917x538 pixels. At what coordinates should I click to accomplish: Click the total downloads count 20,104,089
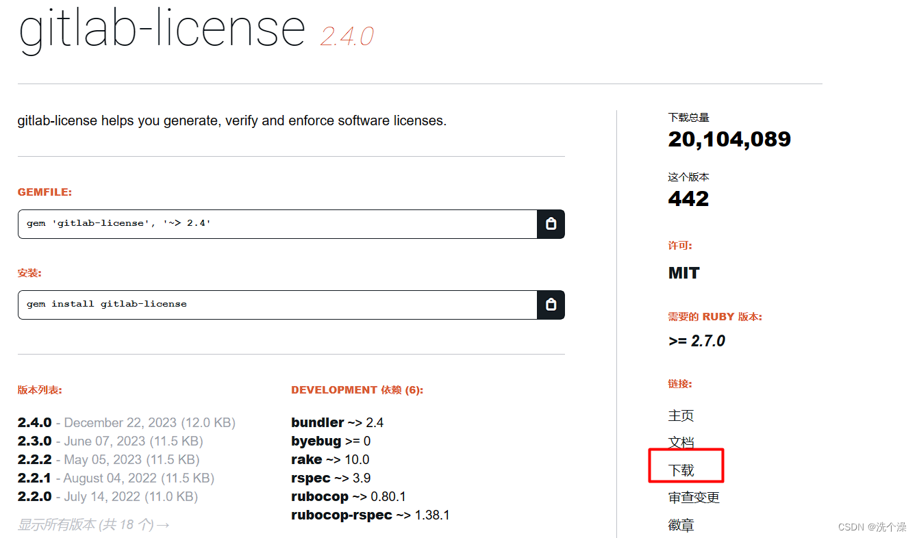(729, 139)
